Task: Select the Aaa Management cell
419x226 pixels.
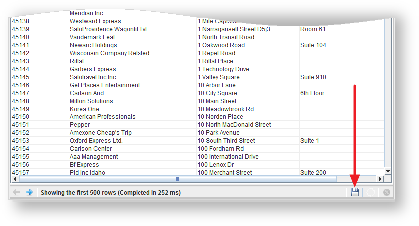Action: click(x=133, y=157)
